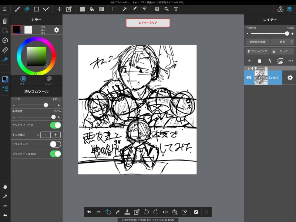Select the Move tool
Screen dimensions: 296x222
coord(60,9)
